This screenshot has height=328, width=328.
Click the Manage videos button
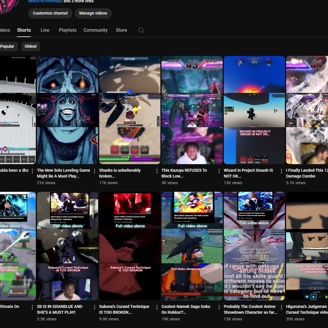93,13
